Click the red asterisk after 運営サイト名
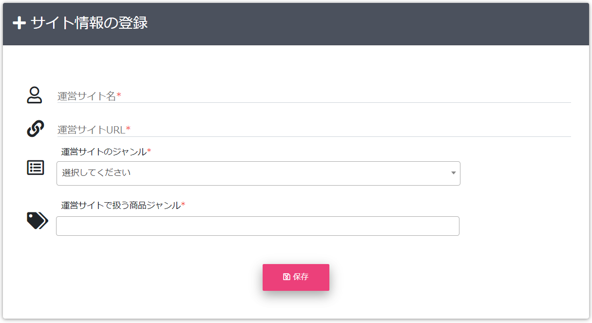The image size is (592, 323). pos(119,95)
